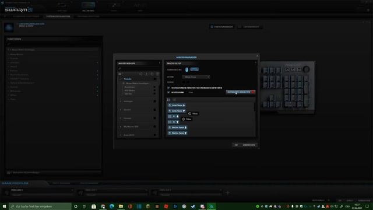Select the 'Linke Taste' release macro step
373x210 pixels.
177,111
